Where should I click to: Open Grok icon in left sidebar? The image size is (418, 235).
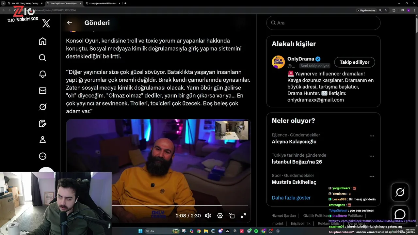point(42,107)
